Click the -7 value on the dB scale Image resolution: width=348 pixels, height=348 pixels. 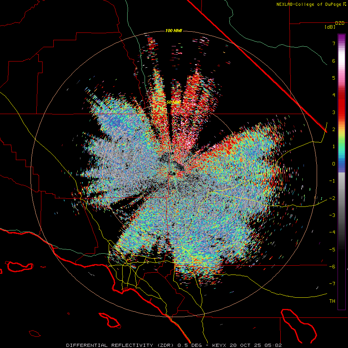click(x=332, y=284)
